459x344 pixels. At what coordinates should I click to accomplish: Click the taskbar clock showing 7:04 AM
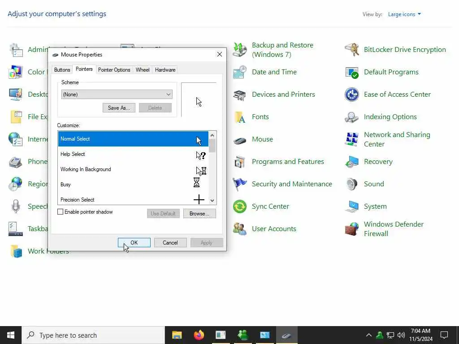420,335
